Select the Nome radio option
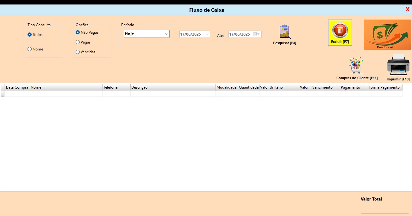The height and width of the screenshot is (216, 412). (x=30, y=49)
